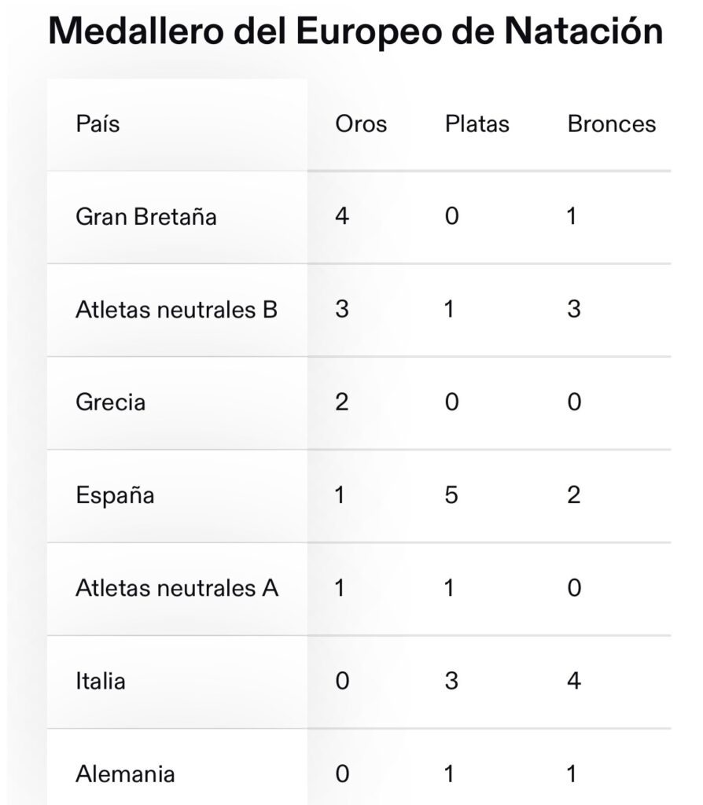This screenshot has height=805, width=703.
Task: Click Italia's silver count of 3
Action: coord(451,682)
